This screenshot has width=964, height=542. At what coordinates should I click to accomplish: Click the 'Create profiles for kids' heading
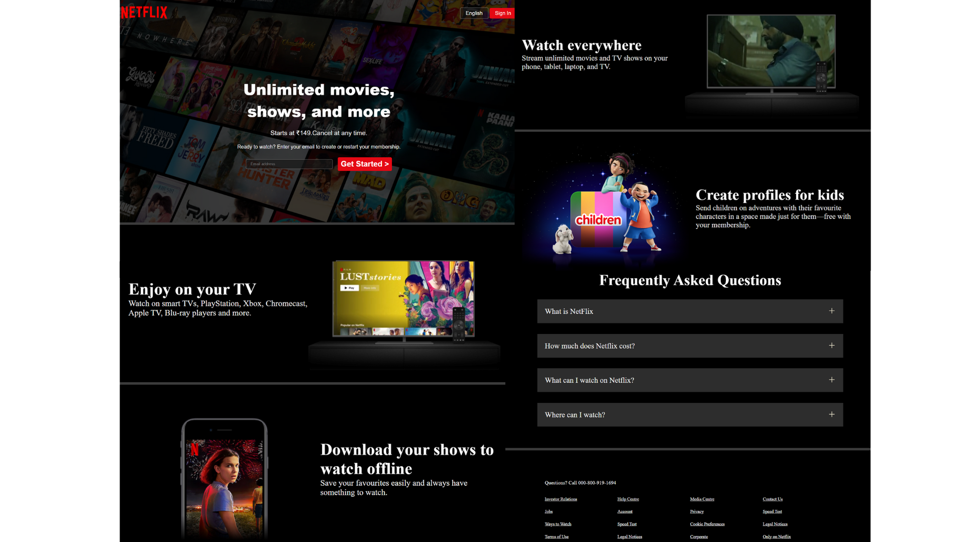tap(770, 195)
